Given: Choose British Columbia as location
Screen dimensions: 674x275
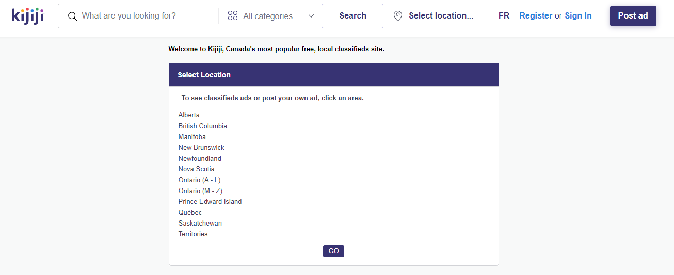Looking at the screenshot, I should pyautogui.click(x=203, y=126).
